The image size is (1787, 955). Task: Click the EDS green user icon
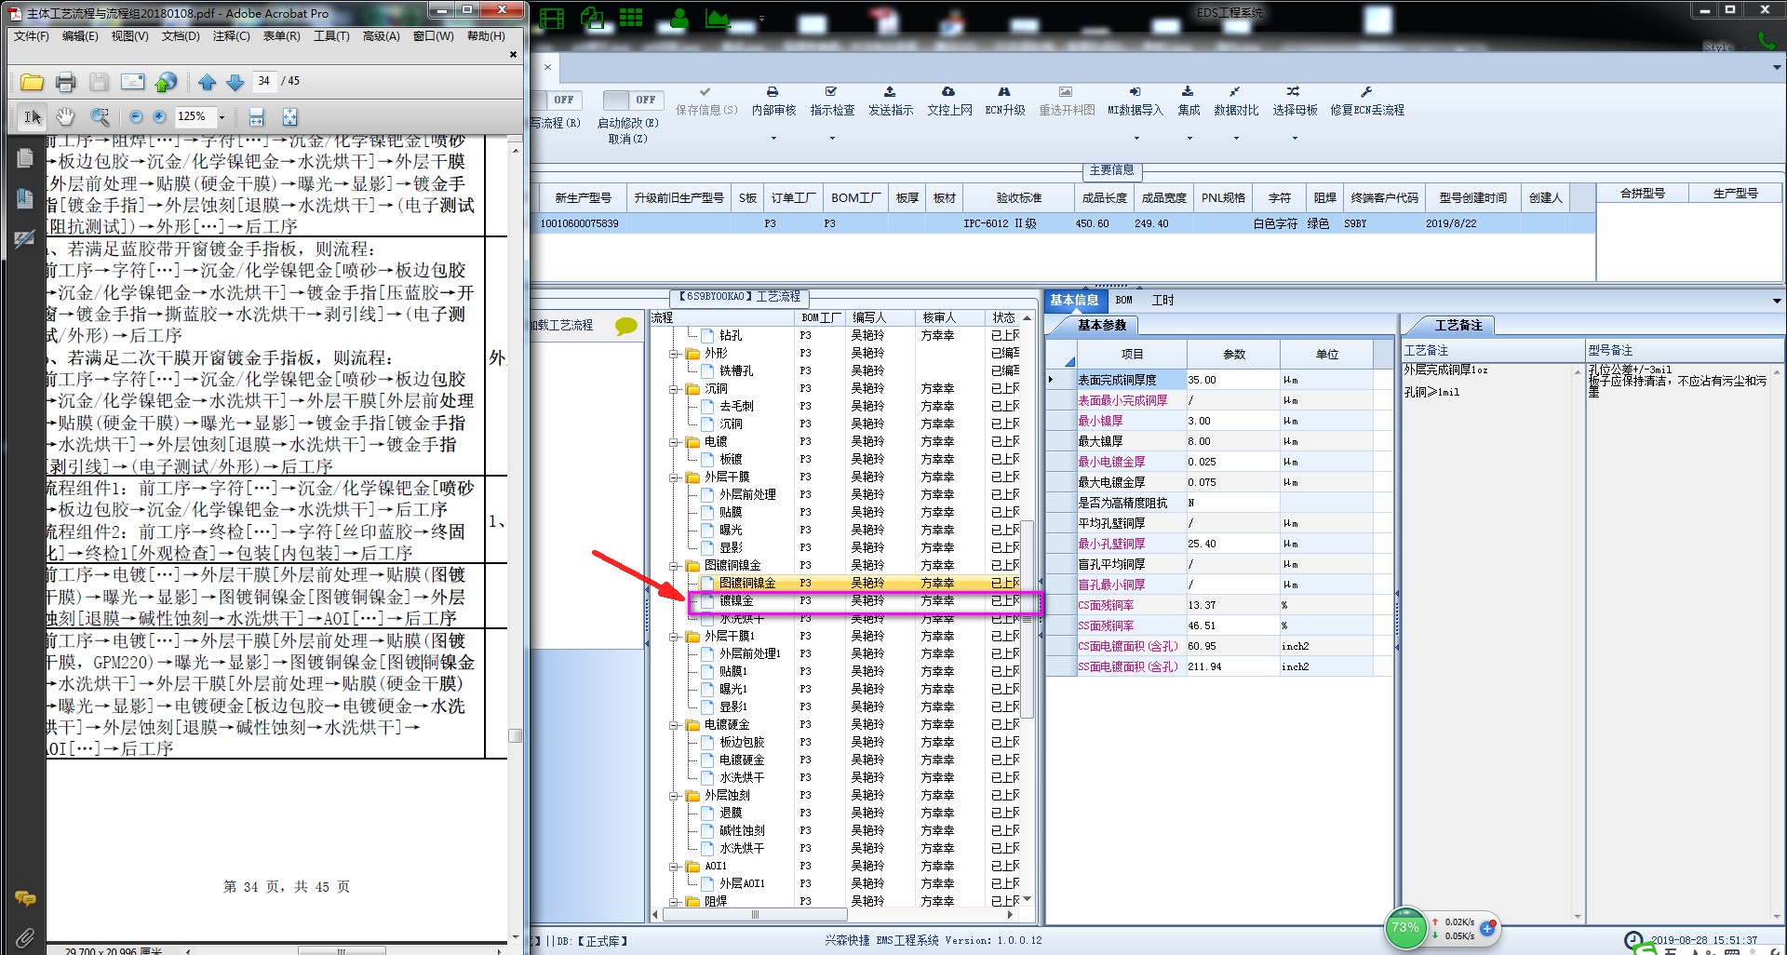(x=679, y=18)
